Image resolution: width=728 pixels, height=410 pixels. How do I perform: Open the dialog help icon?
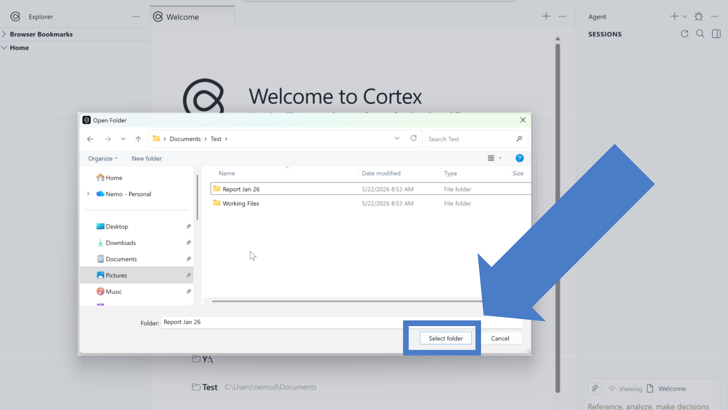[x=519, y=158]
